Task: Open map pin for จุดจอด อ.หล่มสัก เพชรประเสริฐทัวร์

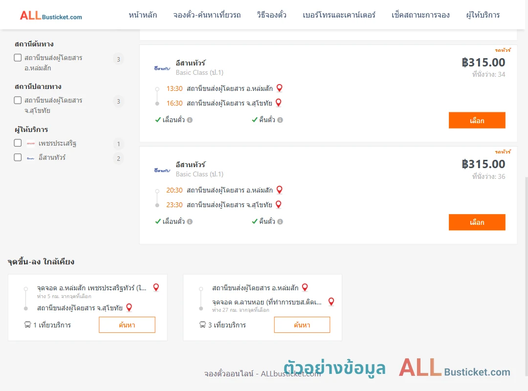Action: [156, 287]
